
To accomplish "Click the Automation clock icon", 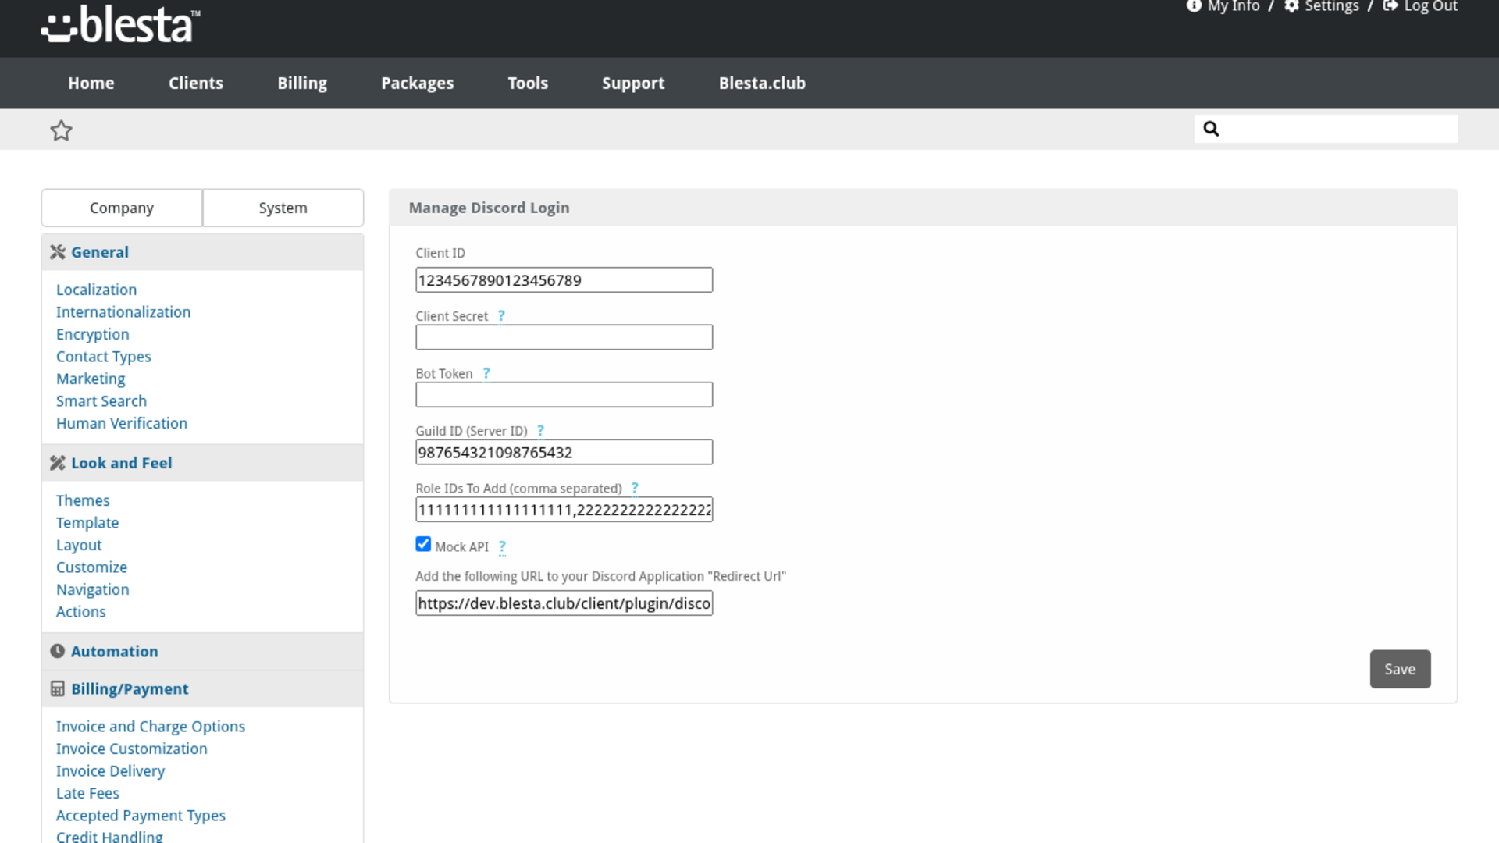I will pos(58,651).
